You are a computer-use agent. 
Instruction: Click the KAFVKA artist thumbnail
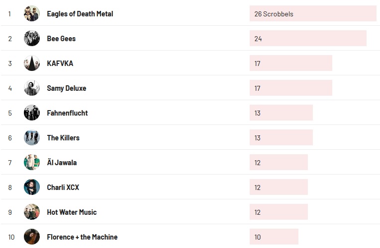[32, 63]
